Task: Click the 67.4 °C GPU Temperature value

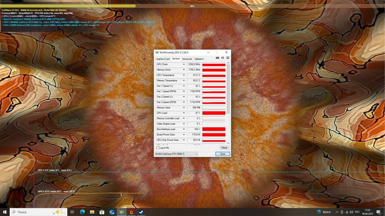Action: pos(194,75)
